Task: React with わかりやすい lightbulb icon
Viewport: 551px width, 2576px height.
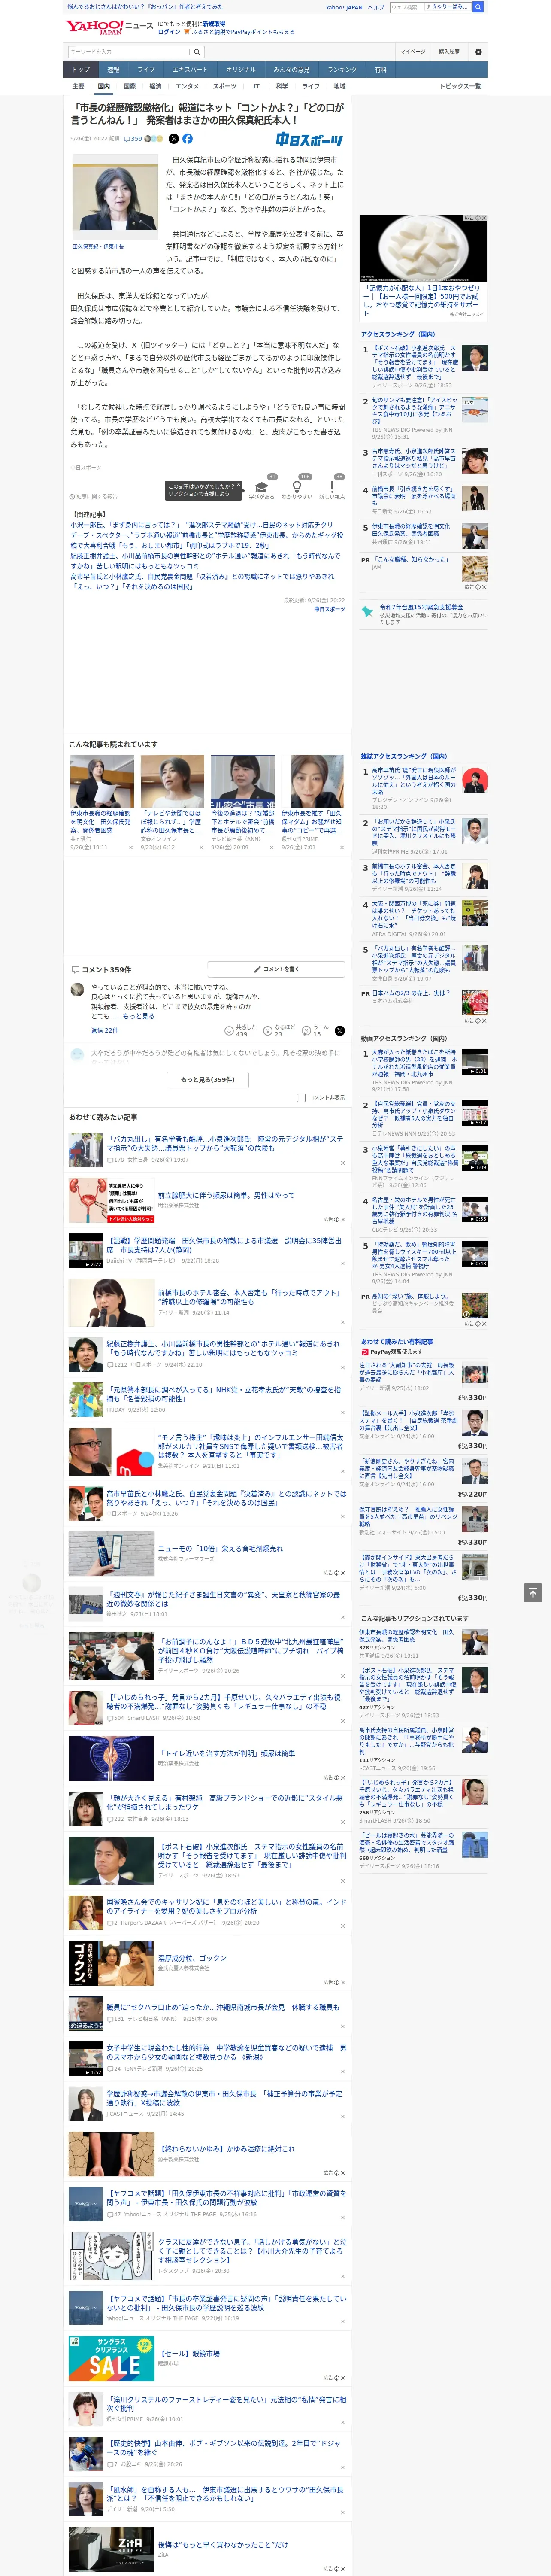Action: click(297, 489)
